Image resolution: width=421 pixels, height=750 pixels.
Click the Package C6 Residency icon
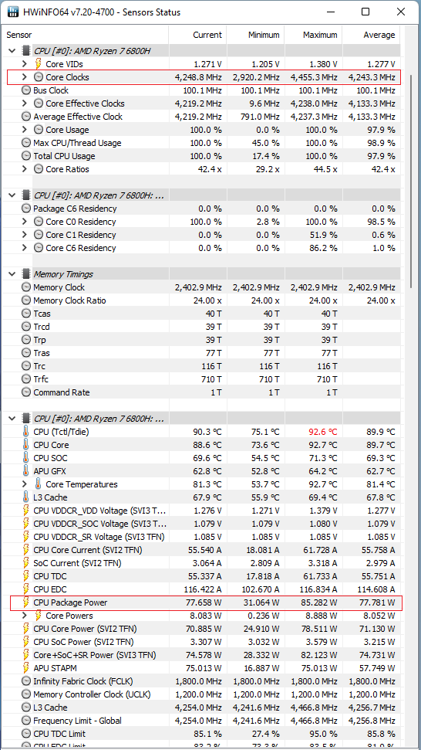(26, 209)
